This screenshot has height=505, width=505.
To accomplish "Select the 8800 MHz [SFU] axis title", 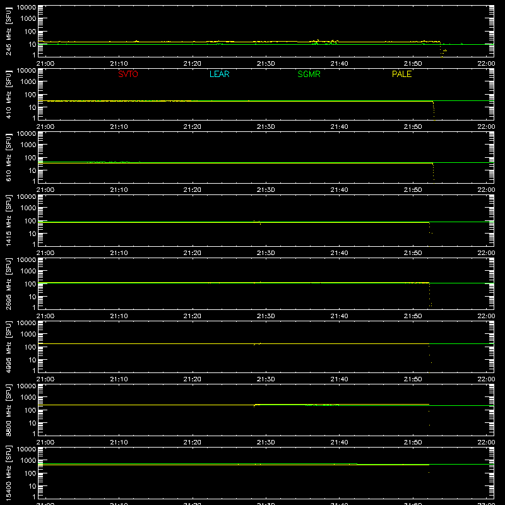I will click(8, 410).
